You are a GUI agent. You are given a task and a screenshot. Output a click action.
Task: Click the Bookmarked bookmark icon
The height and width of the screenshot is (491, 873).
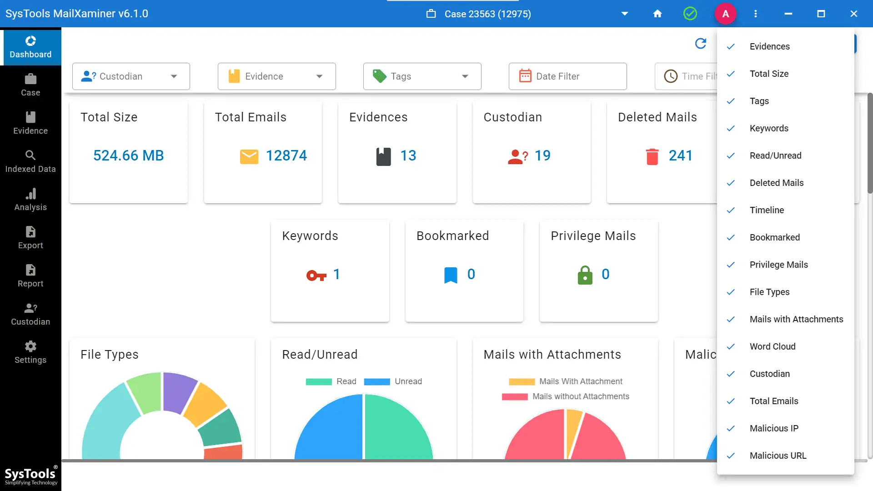coord(451,275)
